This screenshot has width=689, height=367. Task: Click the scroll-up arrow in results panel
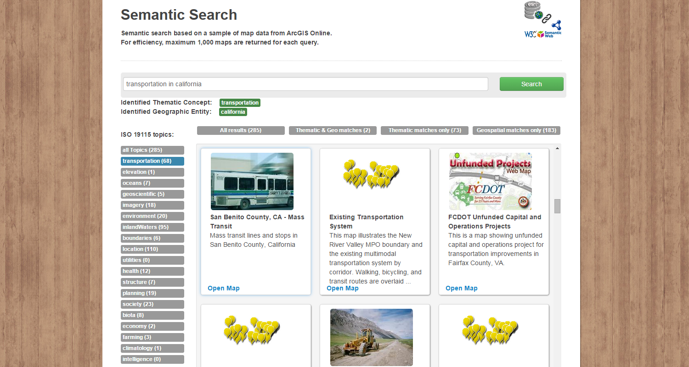[557, 148]
